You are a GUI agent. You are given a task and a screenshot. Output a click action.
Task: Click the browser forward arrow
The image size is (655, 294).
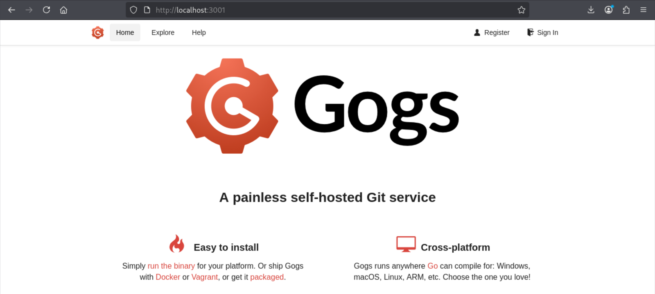pos(29,10)
